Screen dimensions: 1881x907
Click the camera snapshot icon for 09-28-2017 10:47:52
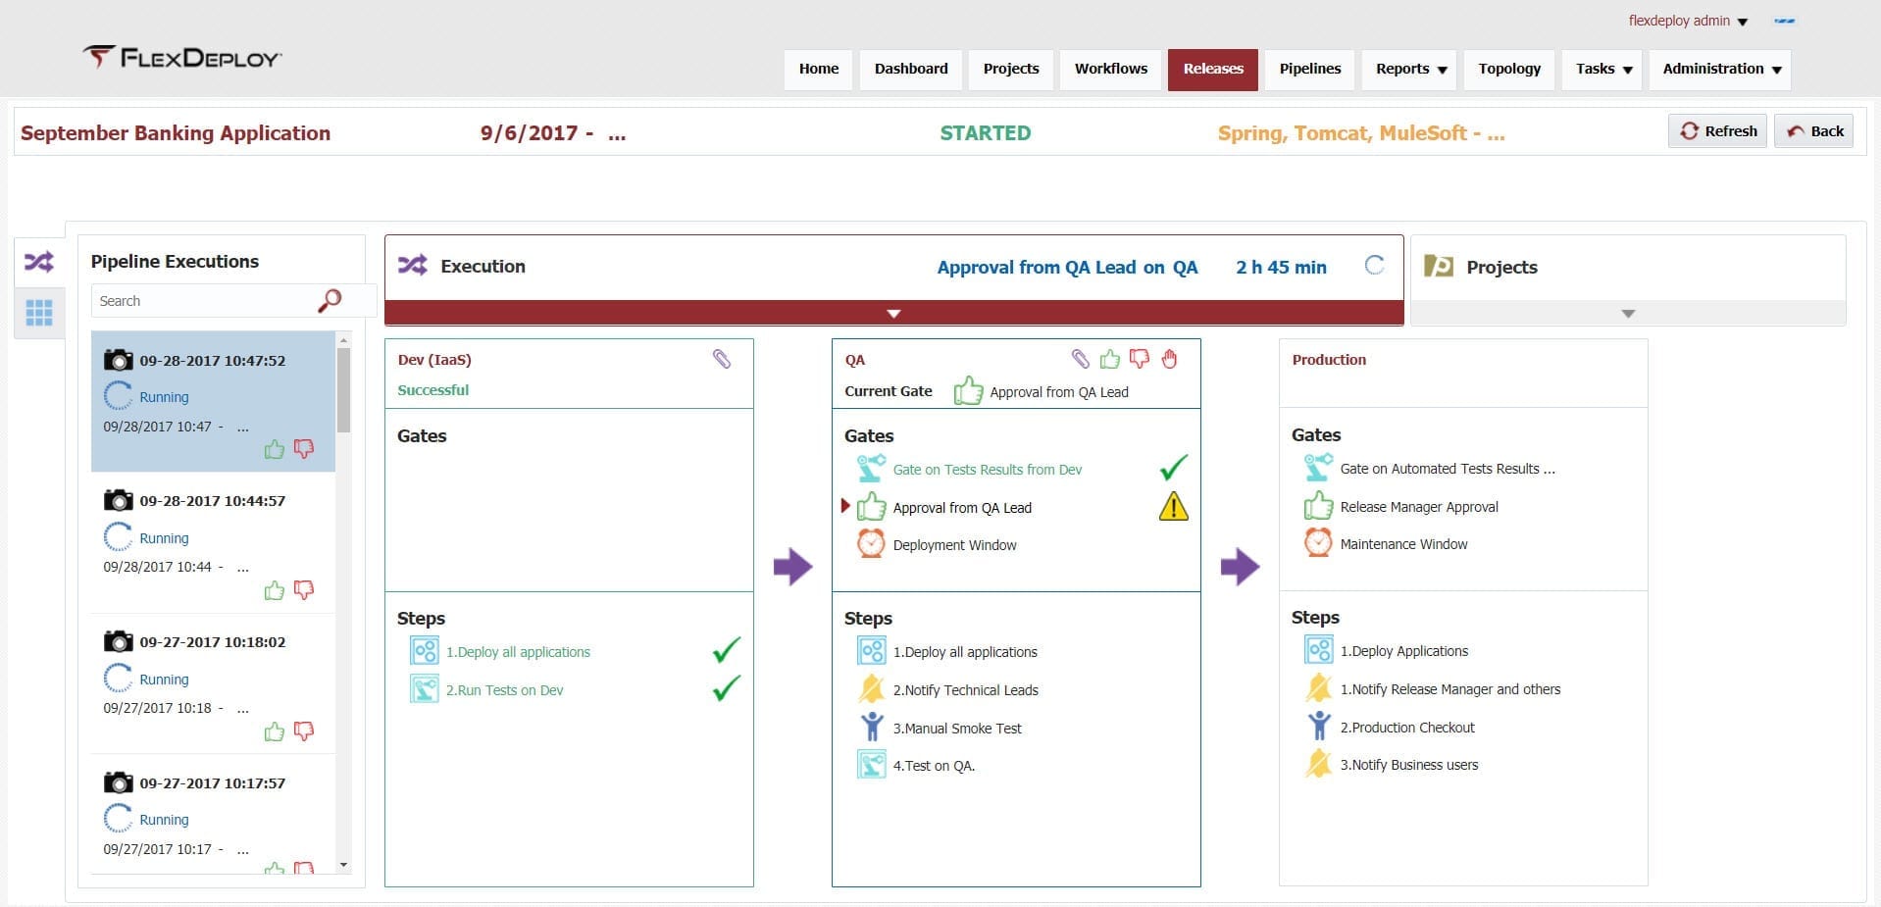point(118,360)
